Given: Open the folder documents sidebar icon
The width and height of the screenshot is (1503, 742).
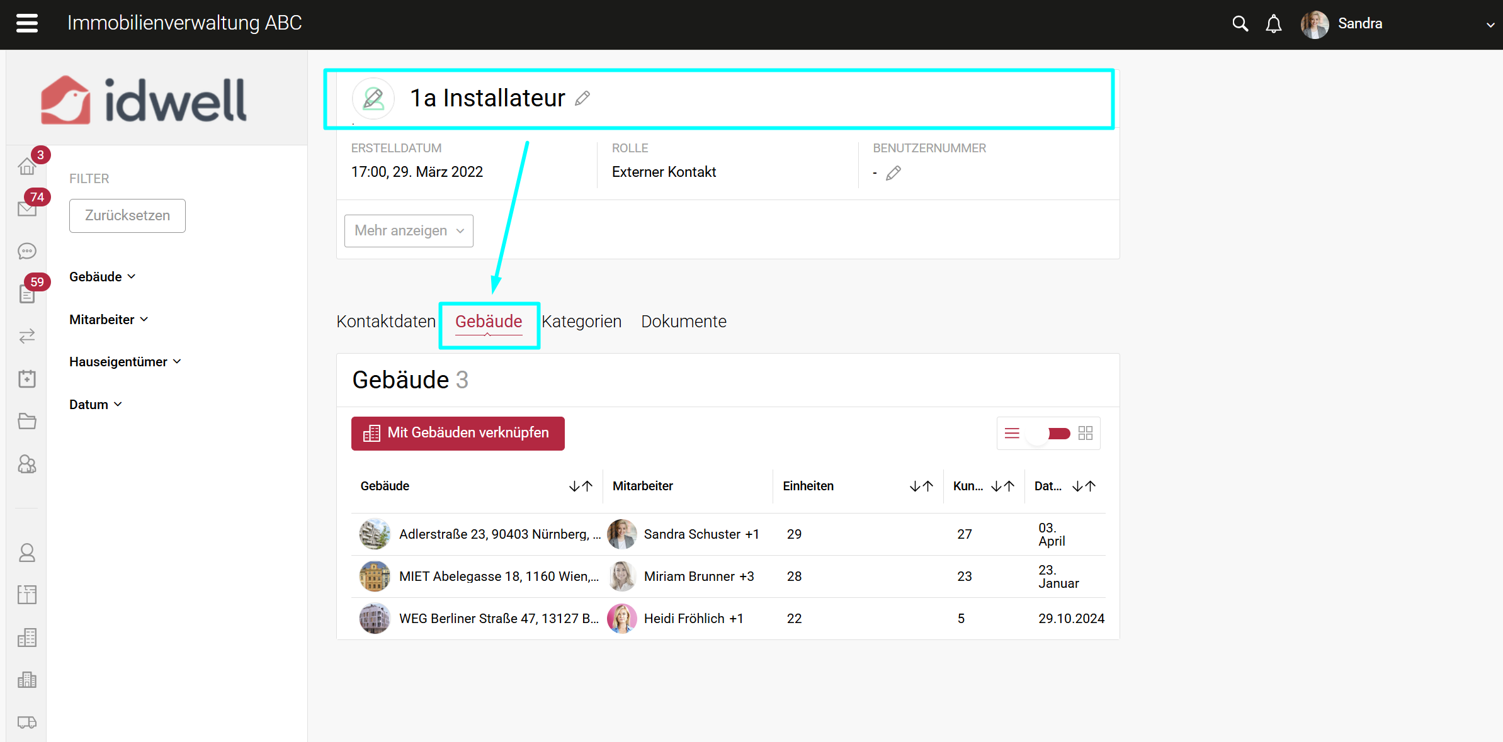Looking at the screenshot, I should pos(27,421).
